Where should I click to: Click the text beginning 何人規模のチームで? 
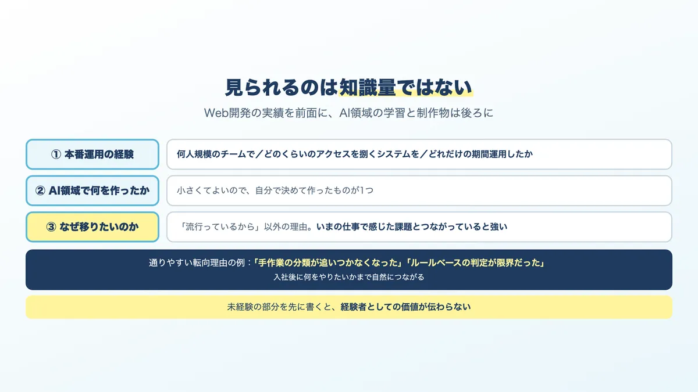355,154
